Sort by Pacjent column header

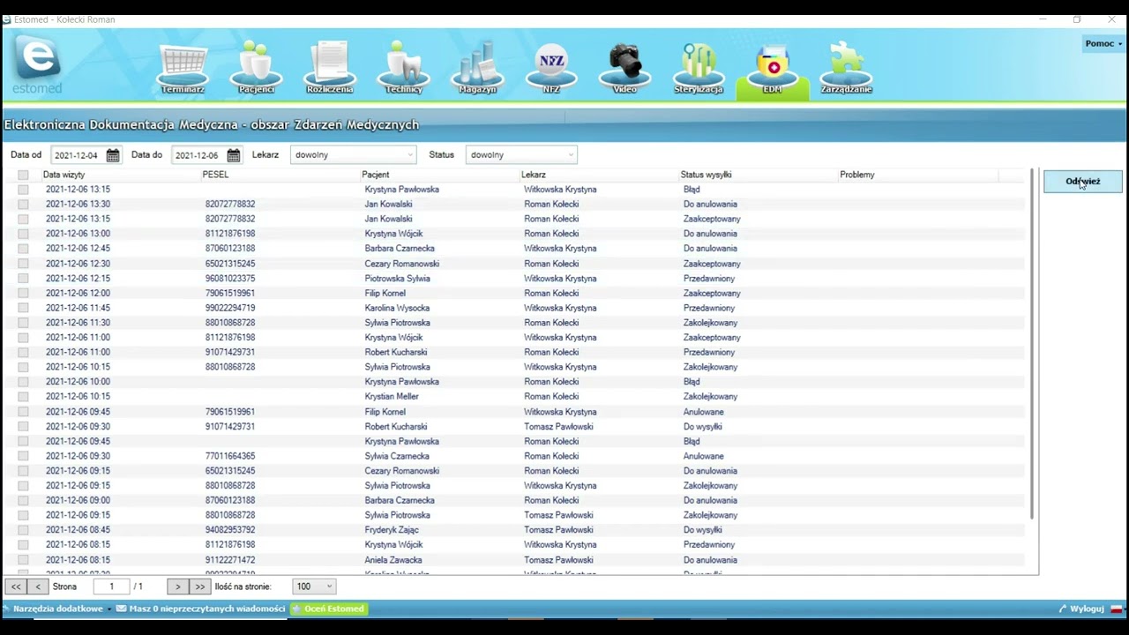[375, 175]
